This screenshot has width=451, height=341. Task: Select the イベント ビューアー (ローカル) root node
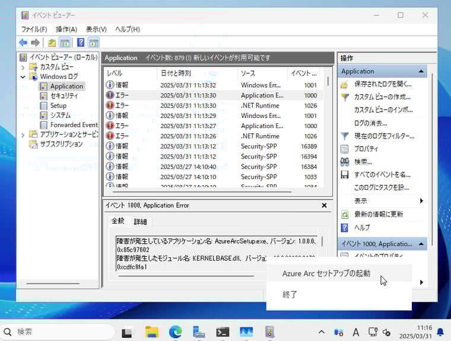pyautogui.click(x=59, y=57)
